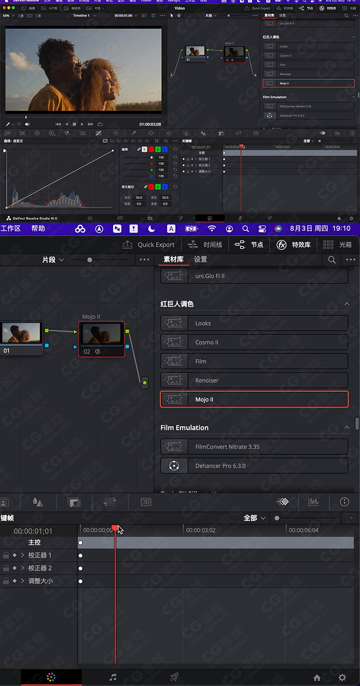
Task: Open Control Center in the macOS menu bar
Action: coord(262,229)
